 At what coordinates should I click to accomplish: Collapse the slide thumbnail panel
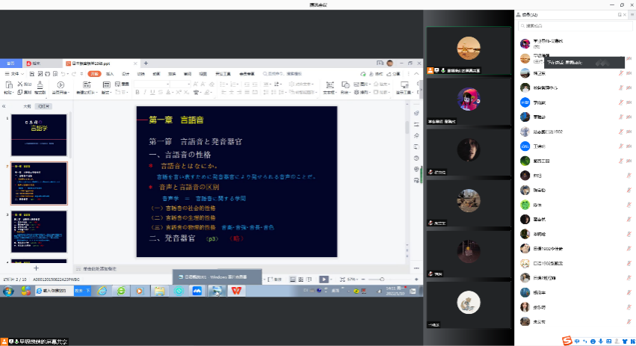pyautogui.click(x=5, y=106)
